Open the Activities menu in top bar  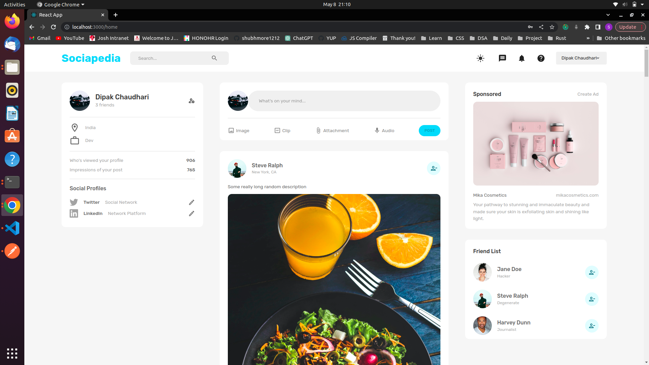14,4
